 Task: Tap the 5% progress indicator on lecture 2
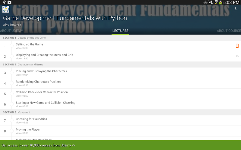pyautogui.click(x=237, y=56)
